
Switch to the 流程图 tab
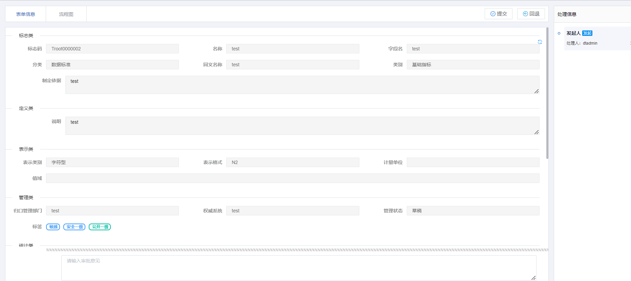66,14
